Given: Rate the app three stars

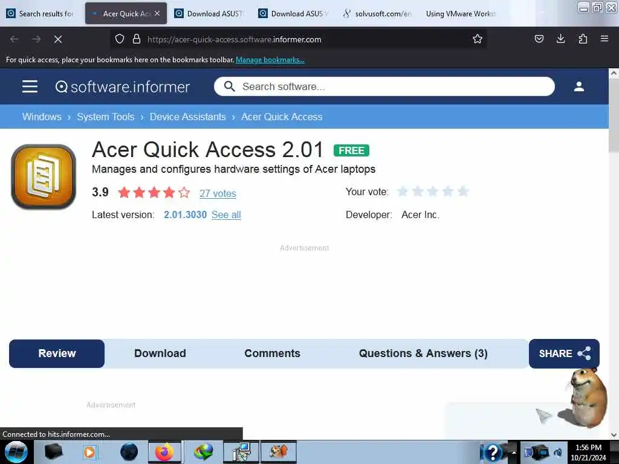Looking at the screenshot, I should click(x=433, y=192).
